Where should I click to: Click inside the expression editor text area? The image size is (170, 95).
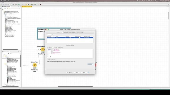[x=70, y=54]
